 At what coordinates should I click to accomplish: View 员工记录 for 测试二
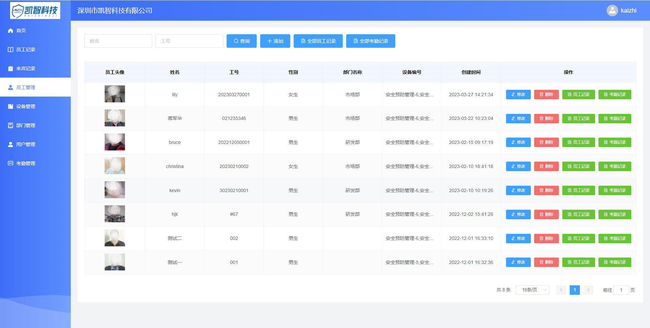tap(579, 239)
